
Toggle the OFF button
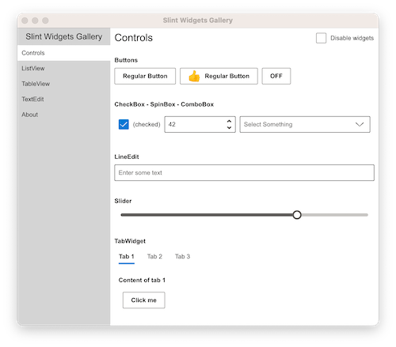click(x=276, y=76)
